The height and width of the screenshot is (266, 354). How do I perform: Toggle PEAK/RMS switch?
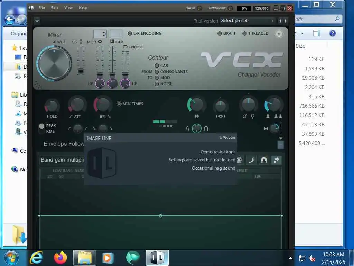click(41, 128)
